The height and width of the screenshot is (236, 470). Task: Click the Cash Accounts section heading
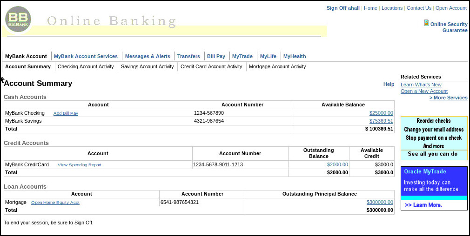point(25,97)
